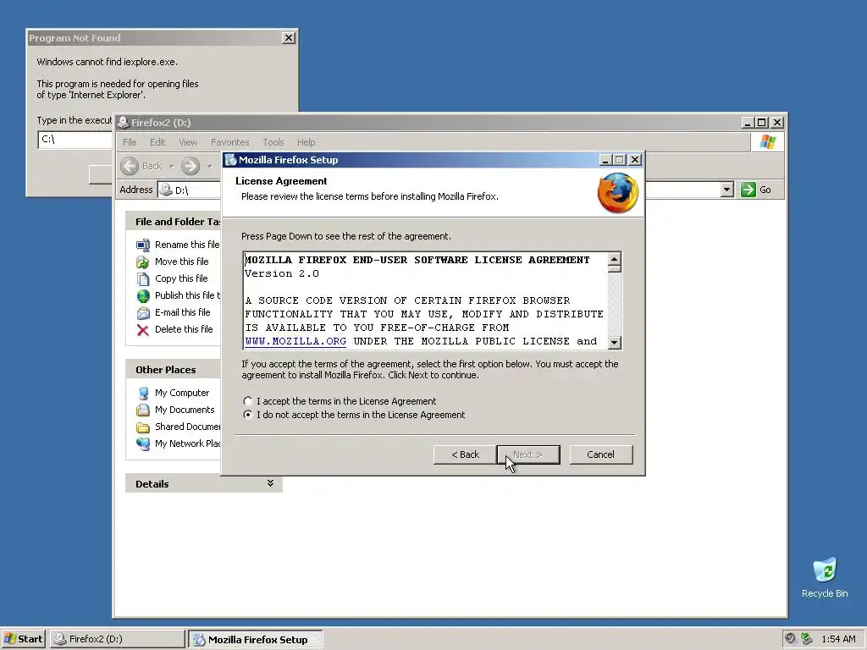Image resolution: width=867 pixels, height=650 pixels.
Task: Click the Firefox logo in the setup header
Action: 617,192
